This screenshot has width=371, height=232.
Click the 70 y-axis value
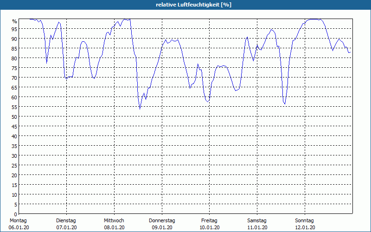pyautogui.click(x=14, y=78)
